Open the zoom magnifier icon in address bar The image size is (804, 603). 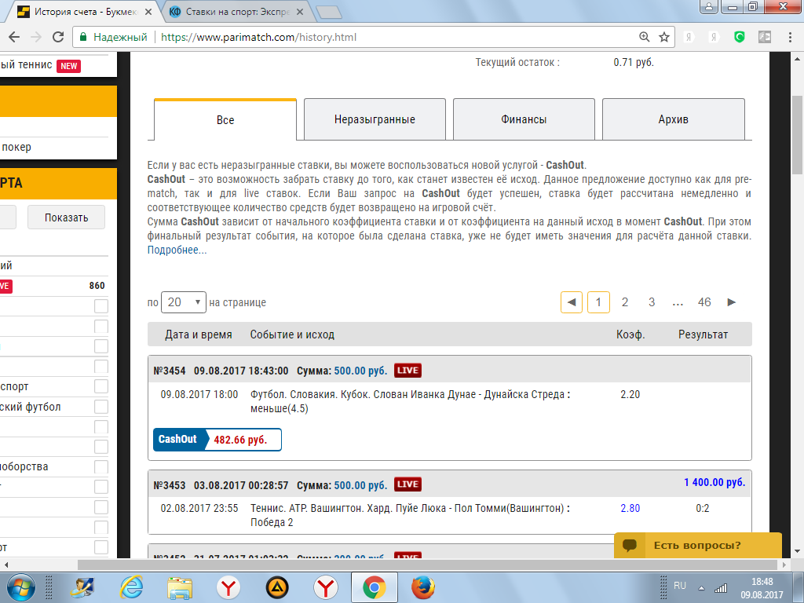pyautogui.click(x=645, y=37)
